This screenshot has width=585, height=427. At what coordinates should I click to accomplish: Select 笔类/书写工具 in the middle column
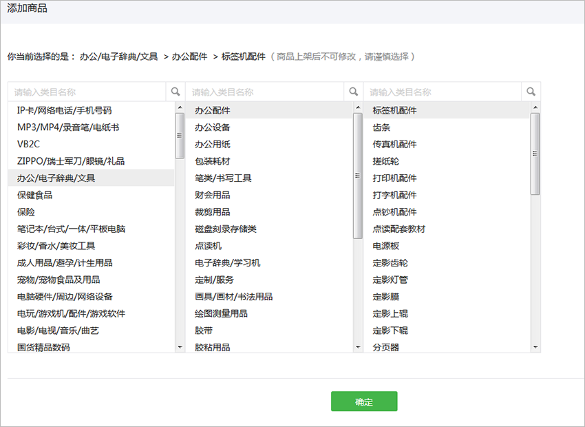tap(224, 178)
